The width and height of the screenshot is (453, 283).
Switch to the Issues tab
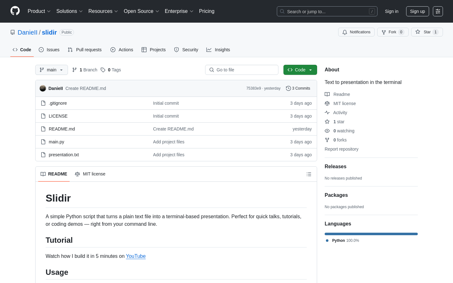click(x=49, y=50)
